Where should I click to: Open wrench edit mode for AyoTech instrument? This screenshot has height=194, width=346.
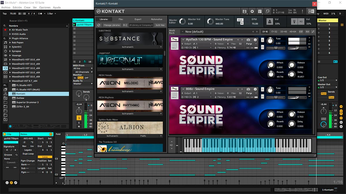coord(174,40)
